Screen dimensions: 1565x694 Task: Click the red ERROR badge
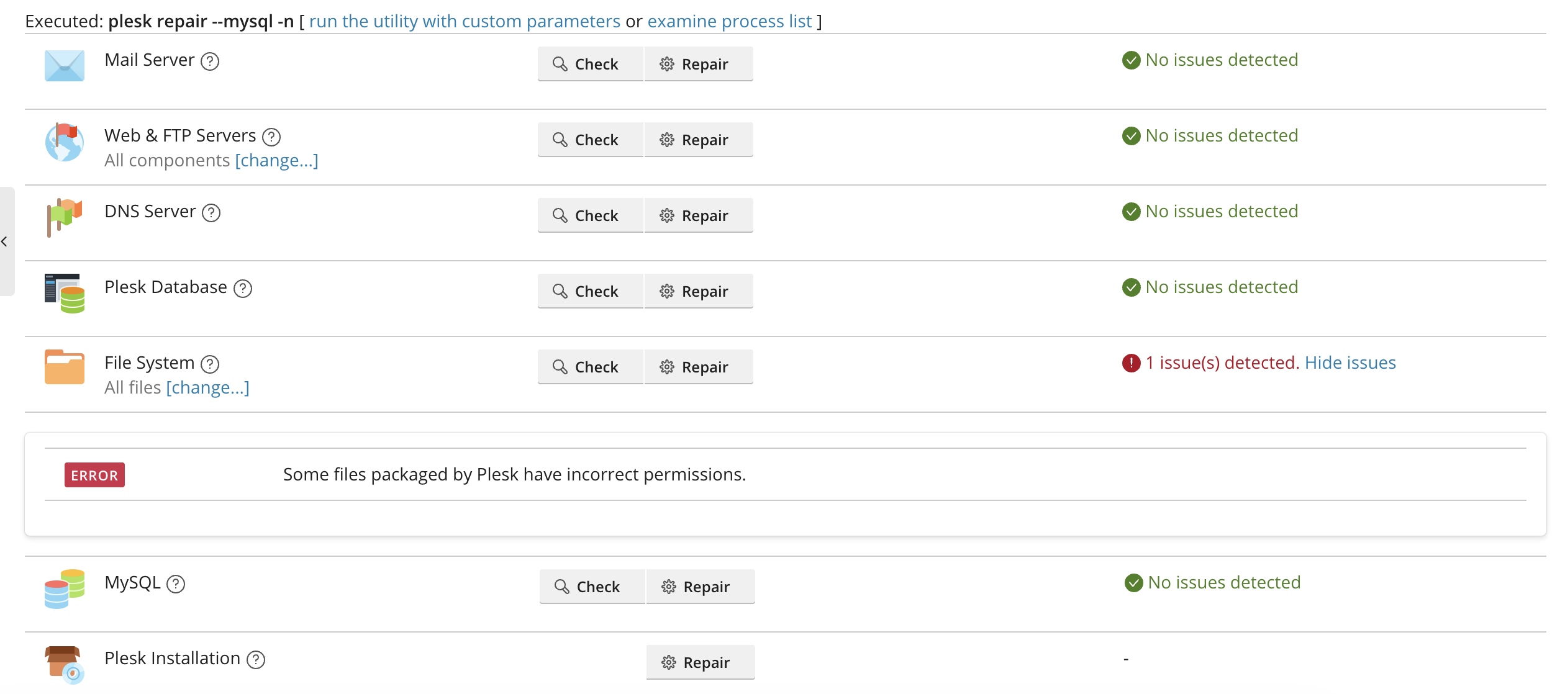[94, 475]
